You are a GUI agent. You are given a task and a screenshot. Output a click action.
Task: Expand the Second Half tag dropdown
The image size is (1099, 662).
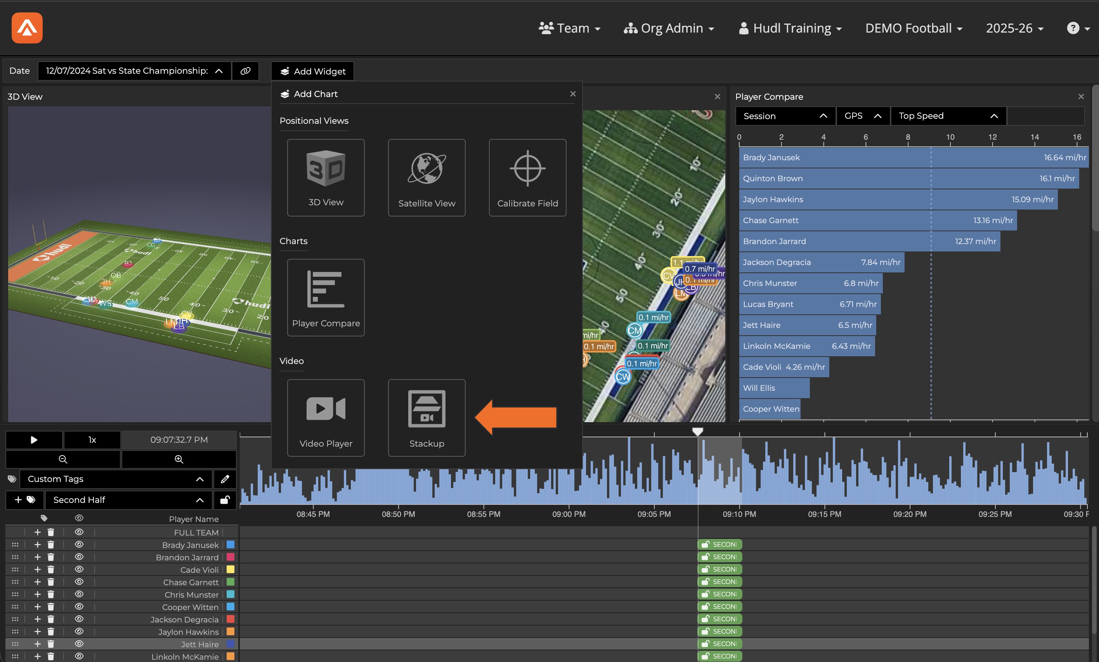[128, 500]
